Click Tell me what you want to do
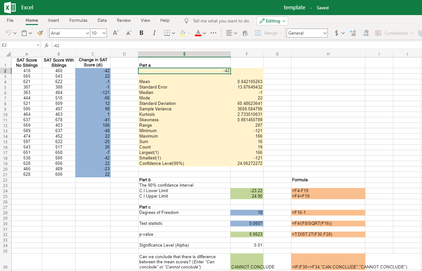The height and width of the screenshot is (271, 422). click(221, 21)
